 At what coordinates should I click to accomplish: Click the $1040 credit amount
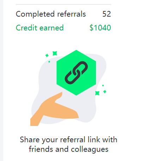click(x=100, y=28)
